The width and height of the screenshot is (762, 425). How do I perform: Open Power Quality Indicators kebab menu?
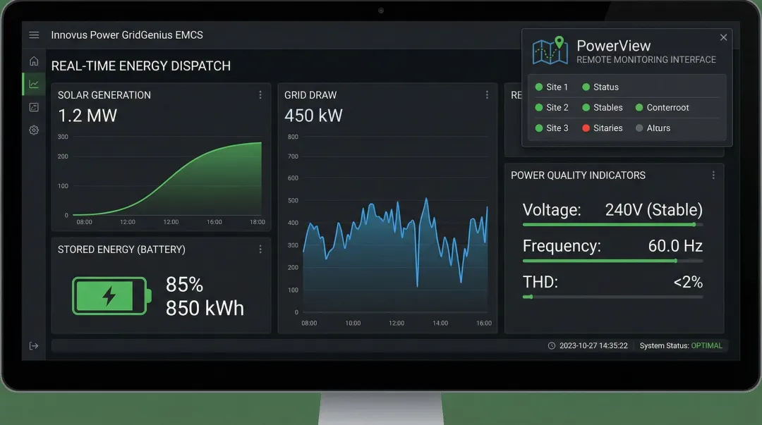tap(713, 175)
